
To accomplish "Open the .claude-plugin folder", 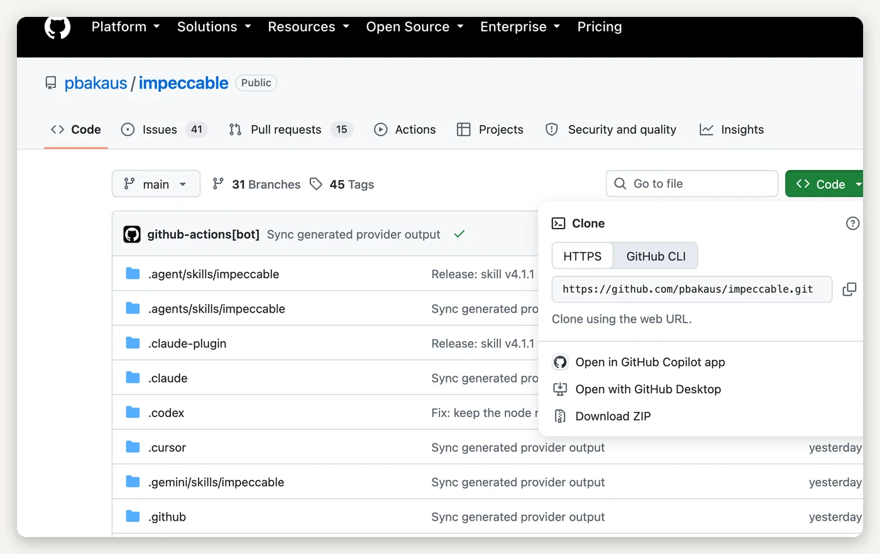I will click(x=187, y=344).
